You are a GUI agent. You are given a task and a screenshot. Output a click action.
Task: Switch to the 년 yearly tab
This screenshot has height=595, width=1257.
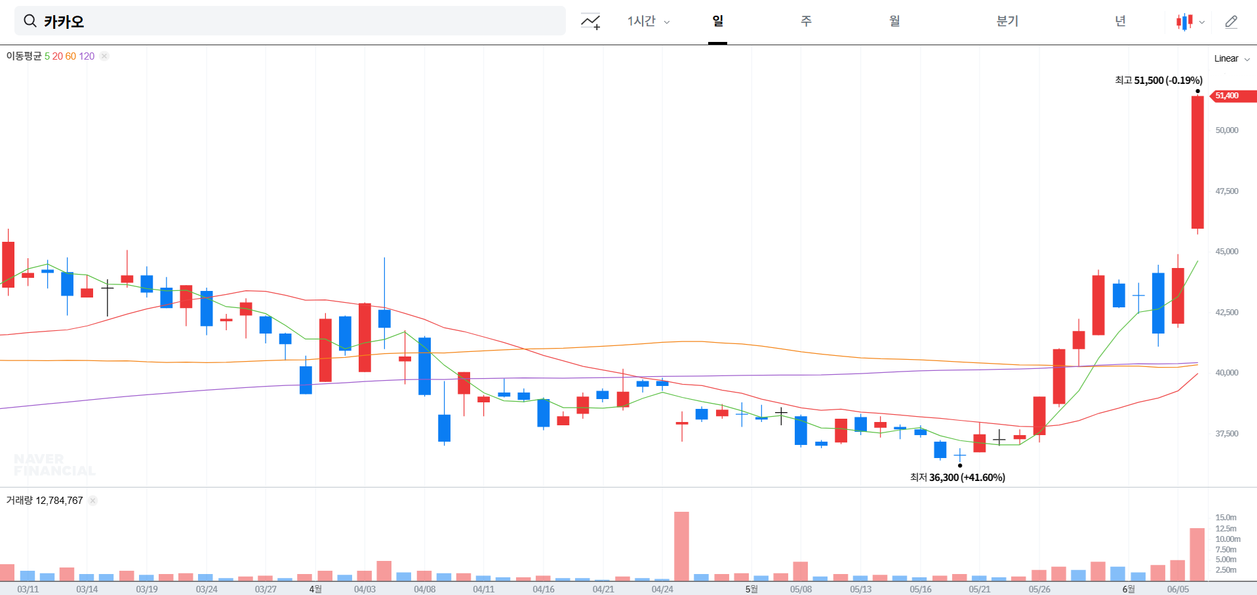[1121, 21]
